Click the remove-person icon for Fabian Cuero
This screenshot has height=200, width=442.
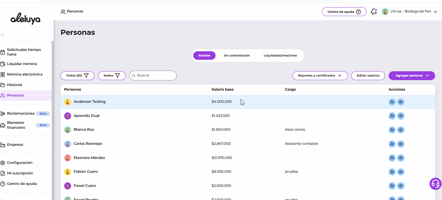[392, 172]
